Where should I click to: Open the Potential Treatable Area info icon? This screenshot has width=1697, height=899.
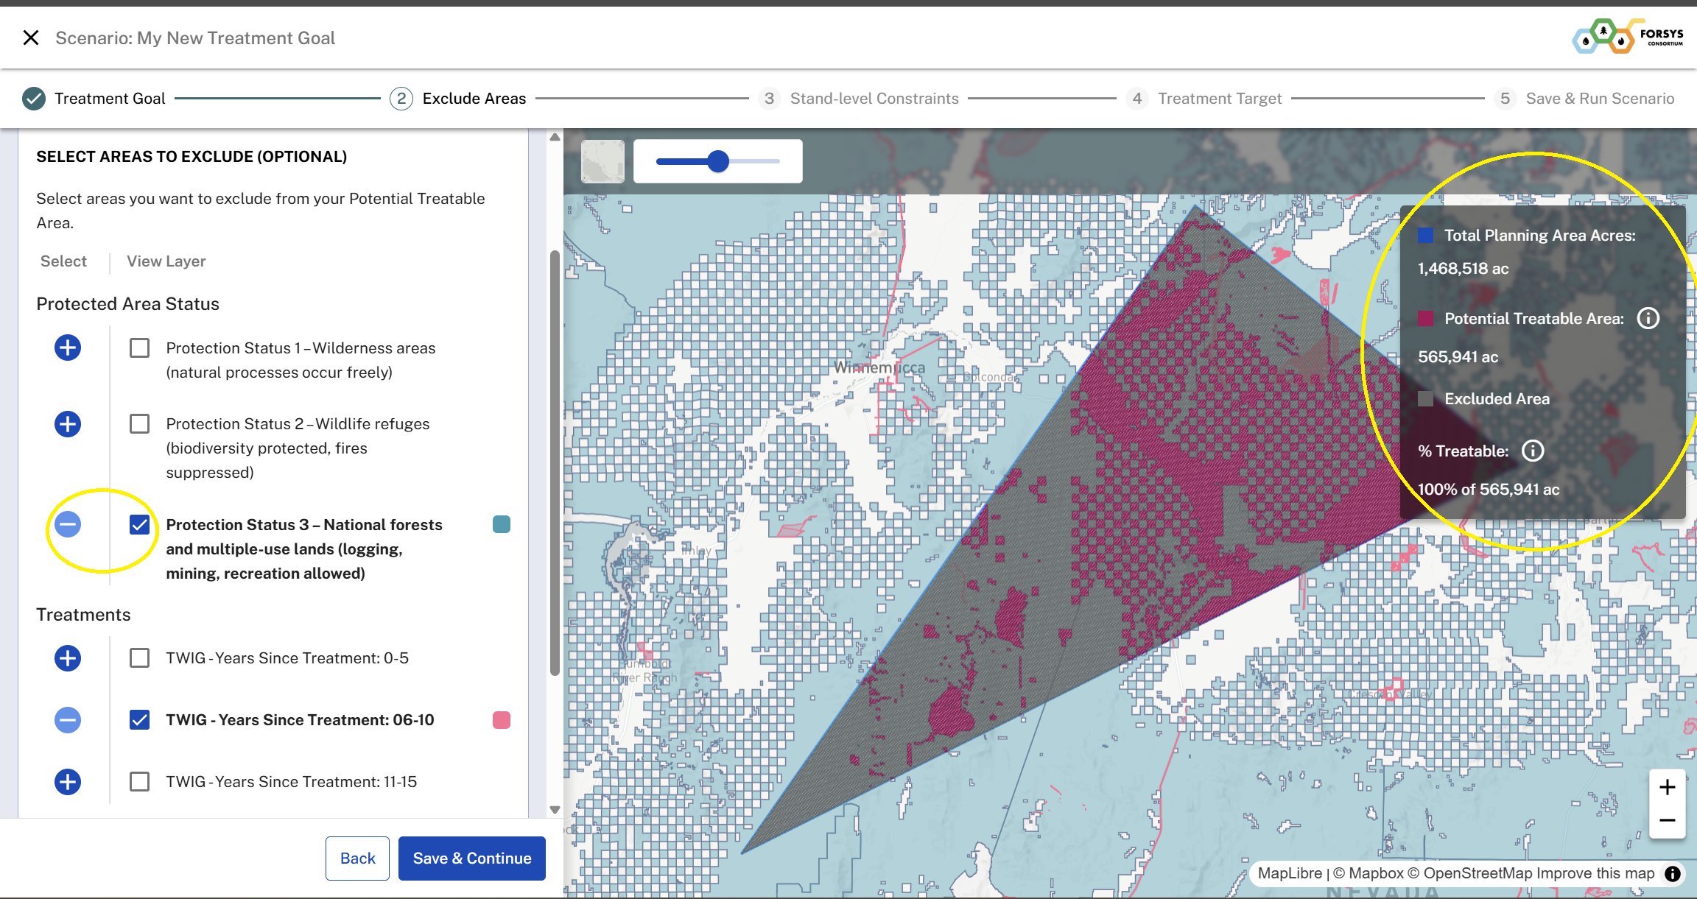point(1648,318)
